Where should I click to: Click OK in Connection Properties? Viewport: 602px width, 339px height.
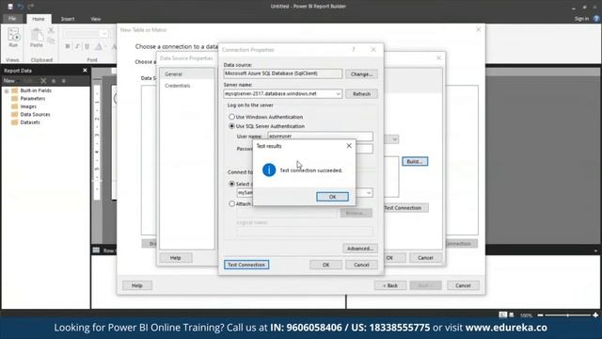326,265
